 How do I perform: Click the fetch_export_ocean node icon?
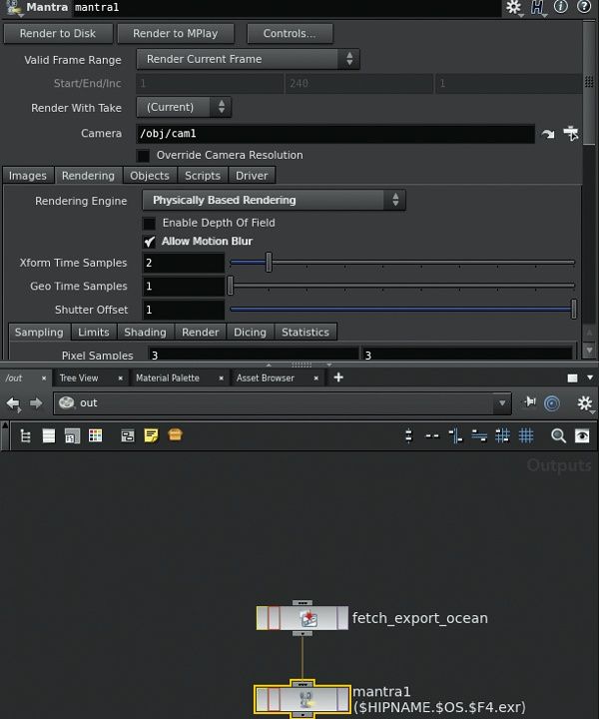click(308, 618)
